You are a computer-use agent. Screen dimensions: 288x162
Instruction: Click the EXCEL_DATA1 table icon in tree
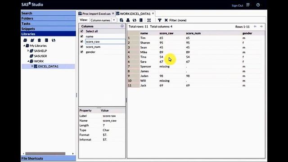(x=36, y=66)
